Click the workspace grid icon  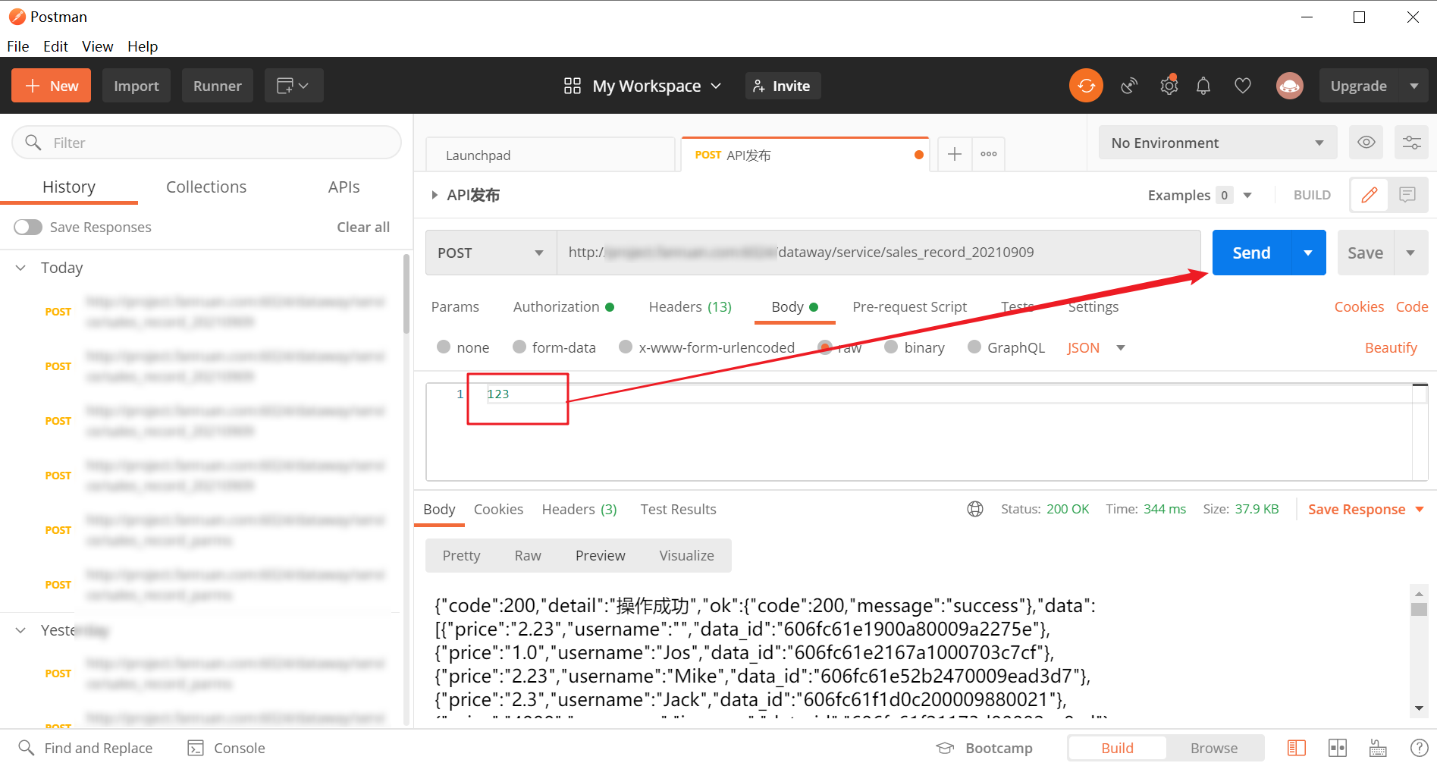573,86
